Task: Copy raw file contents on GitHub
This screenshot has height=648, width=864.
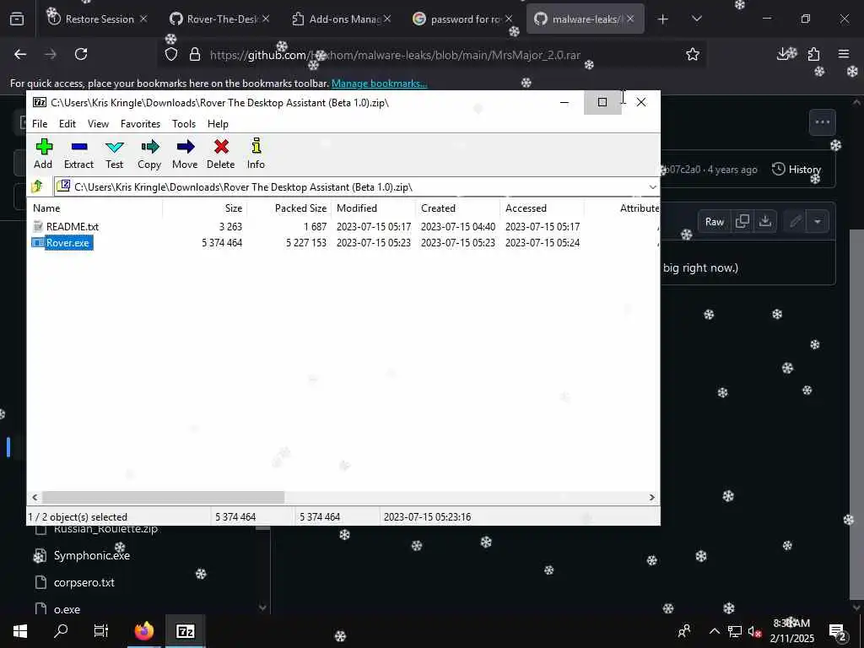Action: click(x=742, y=222)
